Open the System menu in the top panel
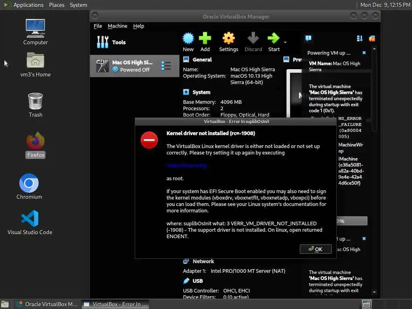 tap(78, 5)
